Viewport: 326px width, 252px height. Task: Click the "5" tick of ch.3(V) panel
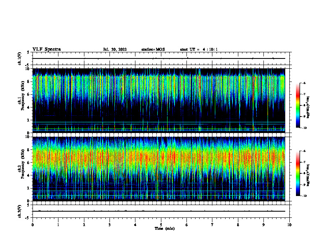click(28, 205)
